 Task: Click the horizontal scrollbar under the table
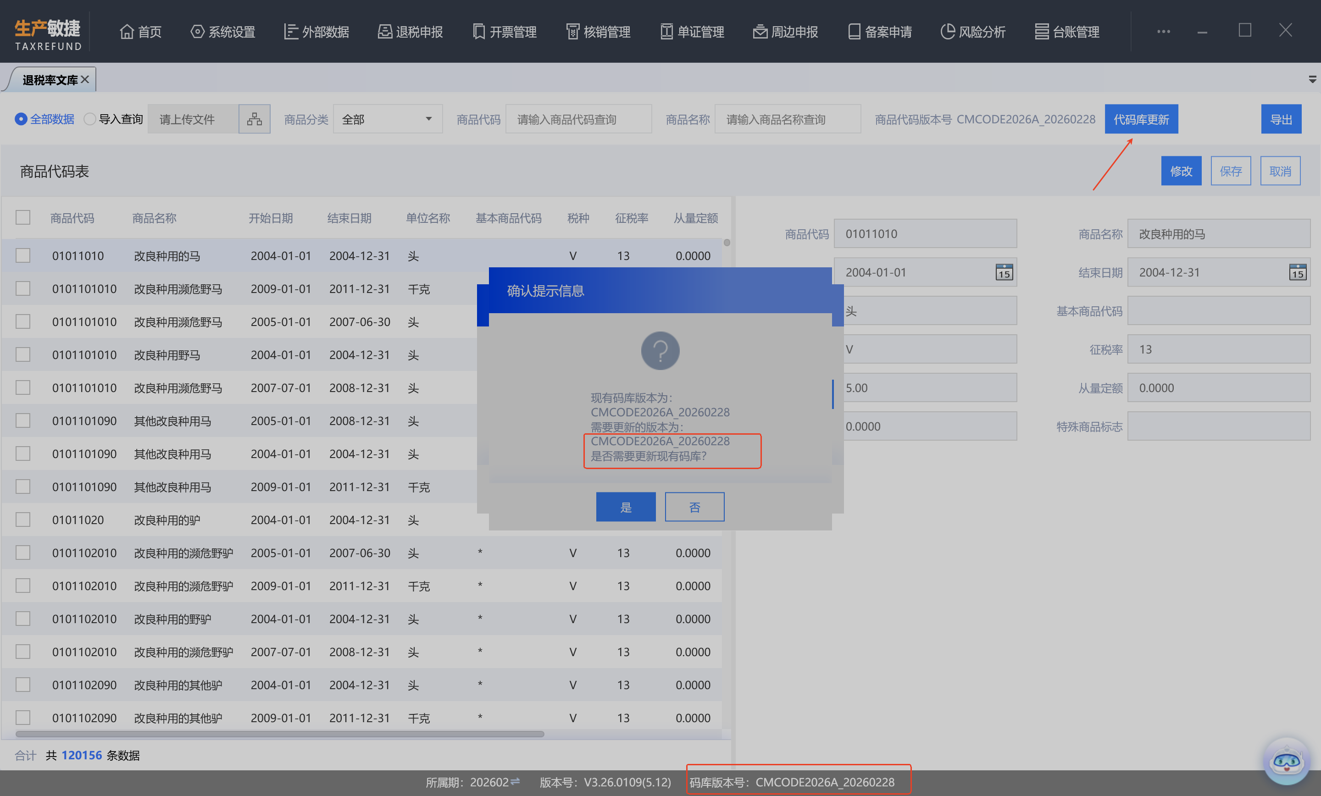(279, 734)
